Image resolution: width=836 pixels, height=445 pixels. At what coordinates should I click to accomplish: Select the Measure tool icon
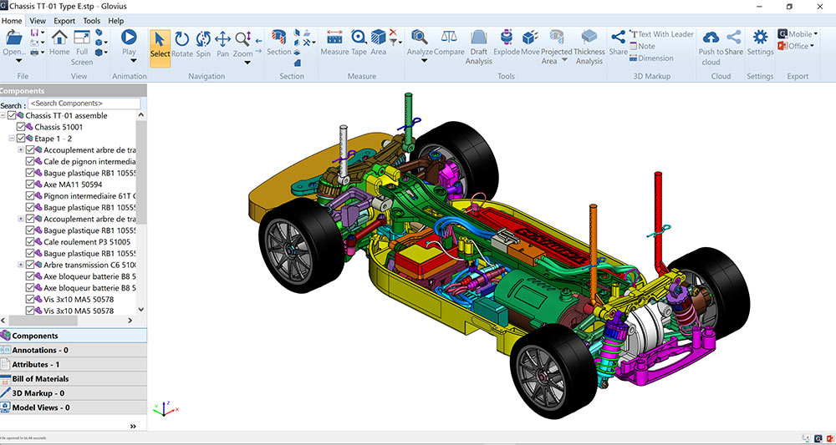click(x=334, y=38)
